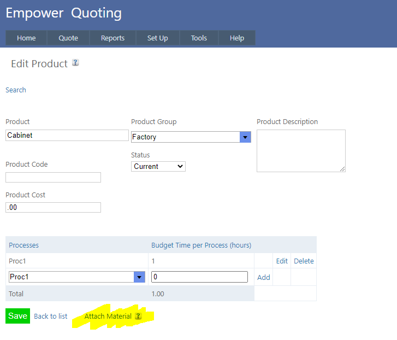Follow the Back to list link

click(51, 316)
